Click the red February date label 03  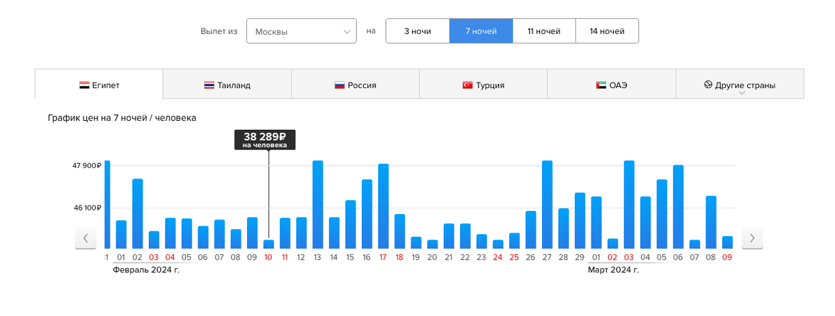[154, 257]
